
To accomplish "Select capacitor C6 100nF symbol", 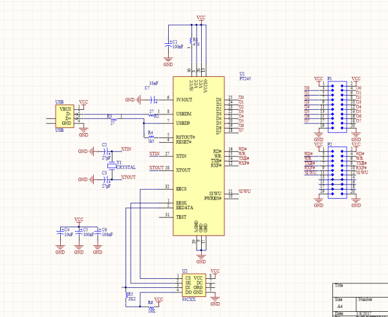I will tap(98, 232).
